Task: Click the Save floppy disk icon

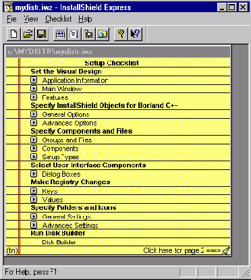Action: pos(41,34)
